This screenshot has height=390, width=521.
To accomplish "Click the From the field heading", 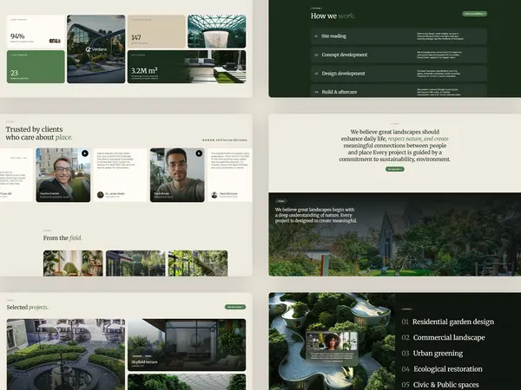I will (x=63, y=237).
